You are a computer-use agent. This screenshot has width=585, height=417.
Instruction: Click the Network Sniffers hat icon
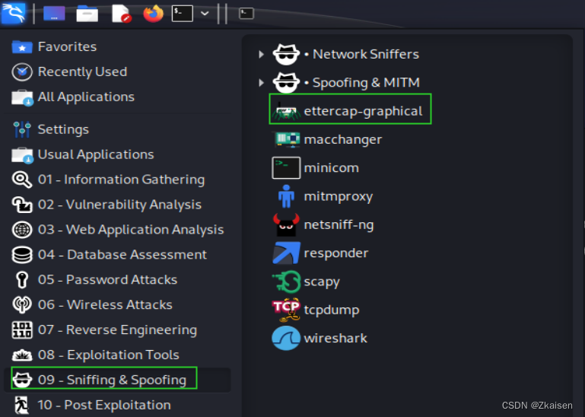click(286, 55)
